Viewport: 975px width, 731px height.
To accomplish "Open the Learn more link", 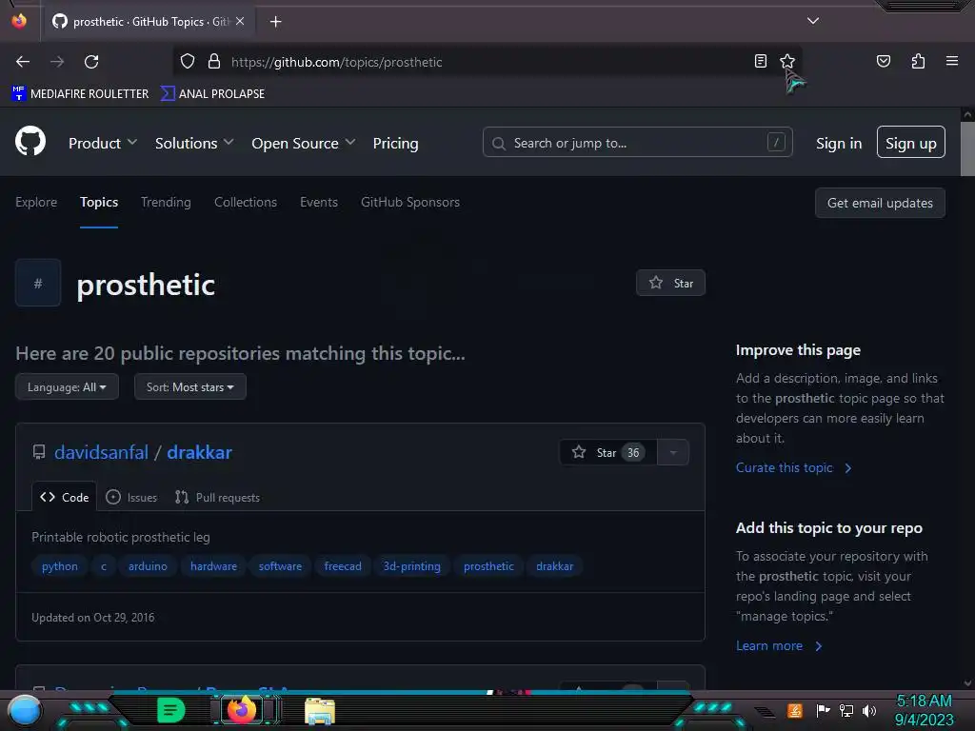I will click(x=779, y=646).
